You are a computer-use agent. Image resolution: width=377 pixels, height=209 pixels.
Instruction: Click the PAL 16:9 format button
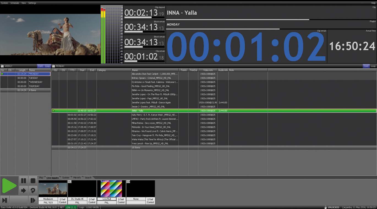pyautogui.click(x=48, y=203)
